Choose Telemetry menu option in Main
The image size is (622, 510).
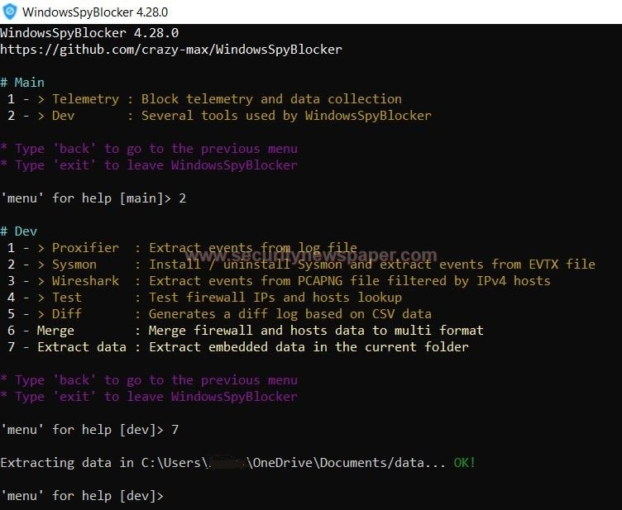(86, 99)
